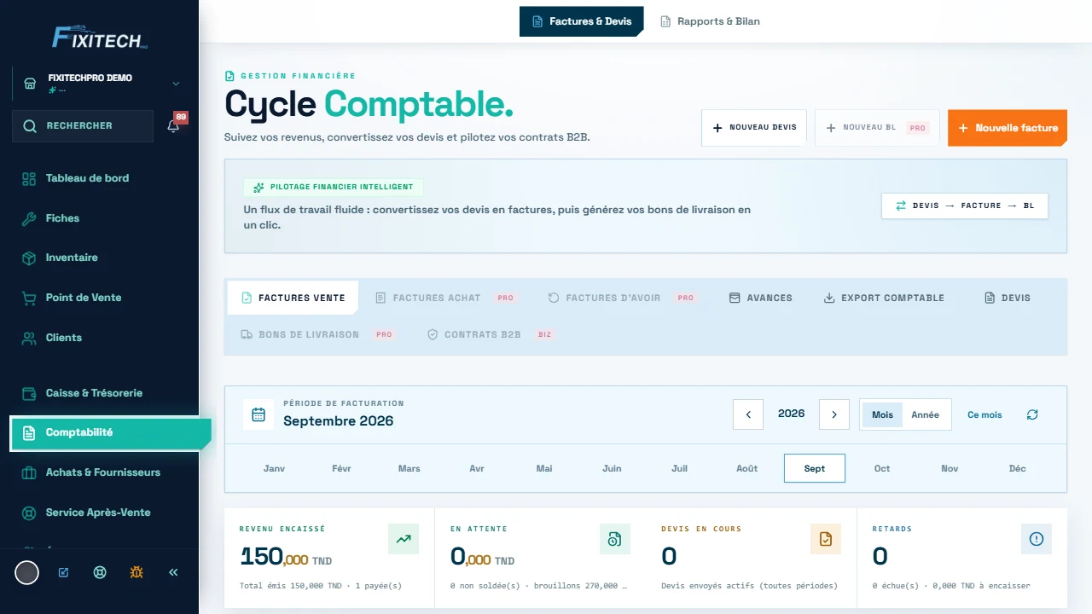Open the notifications bell icon

click(173, 126)
